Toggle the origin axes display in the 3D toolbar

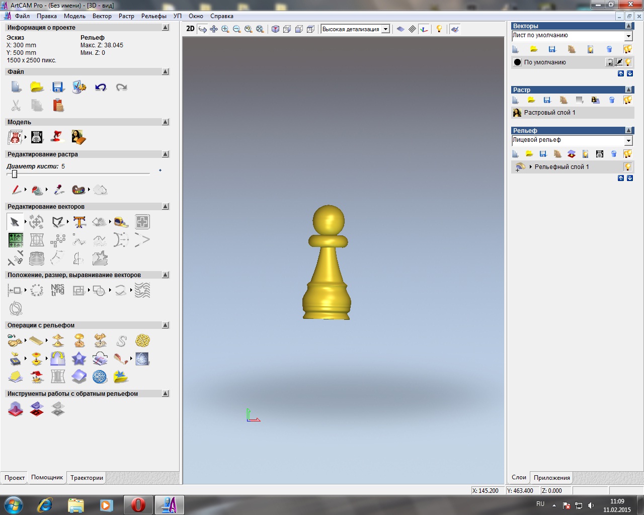click(x=424, y=29)
